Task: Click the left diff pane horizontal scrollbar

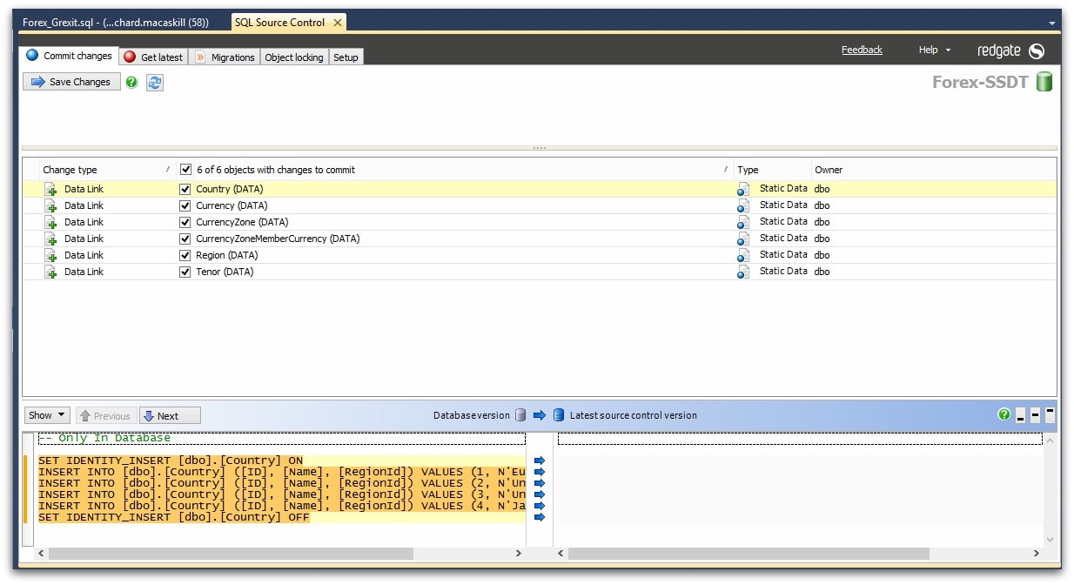Action: click(231, 554)
